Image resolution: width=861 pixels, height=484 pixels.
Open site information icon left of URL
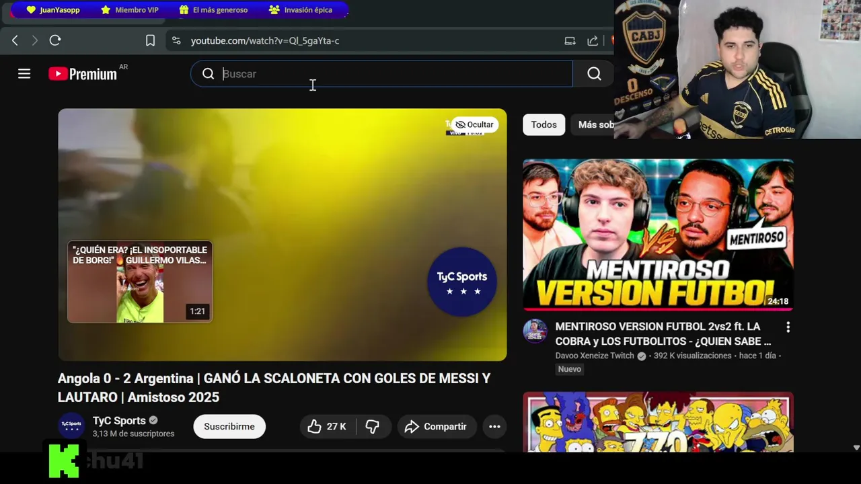coord(176,41)
